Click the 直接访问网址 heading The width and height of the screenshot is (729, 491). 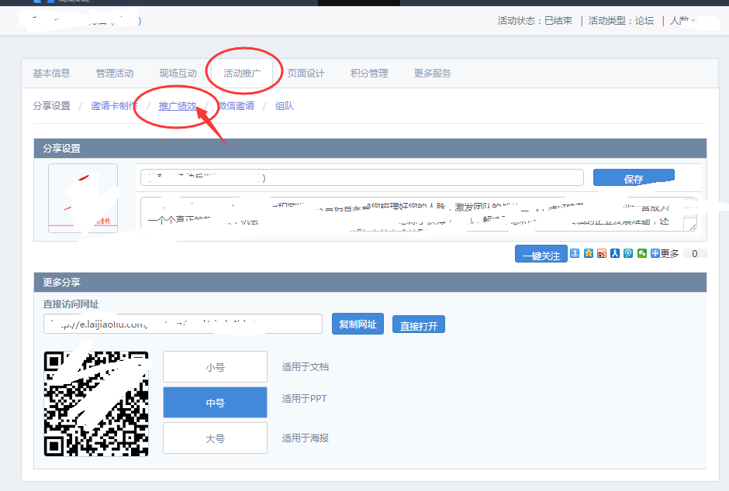tap(71, 304)
